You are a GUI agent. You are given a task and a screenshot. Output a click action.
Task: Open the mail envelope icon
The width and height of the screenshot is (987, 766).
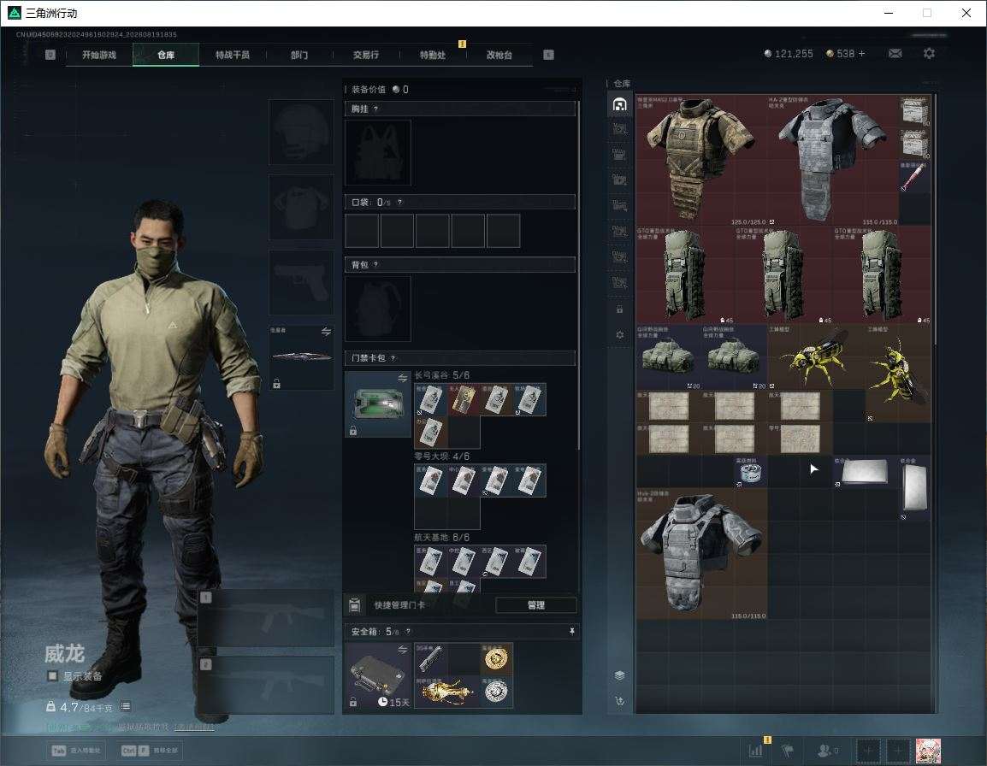895,54
